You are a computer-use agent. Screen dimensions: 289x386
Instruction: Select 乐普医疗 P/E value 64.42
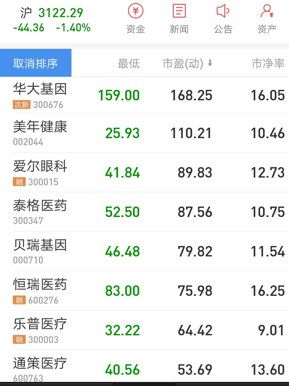[195, 330]
